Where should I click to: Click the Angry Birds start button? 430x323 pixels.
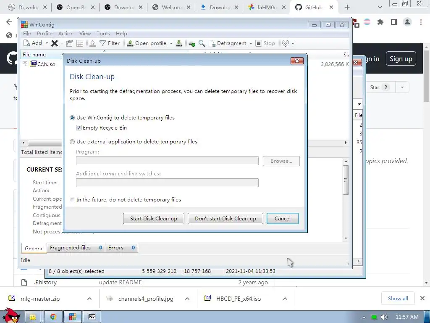click(11, 316)
